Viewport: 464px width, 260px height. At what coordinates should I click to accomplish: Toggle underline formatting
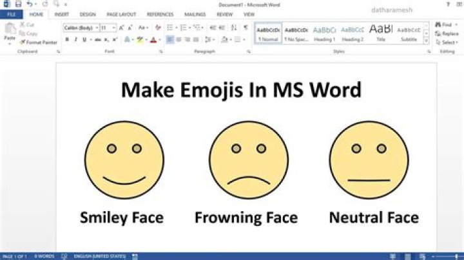click(x=84, y=40)
